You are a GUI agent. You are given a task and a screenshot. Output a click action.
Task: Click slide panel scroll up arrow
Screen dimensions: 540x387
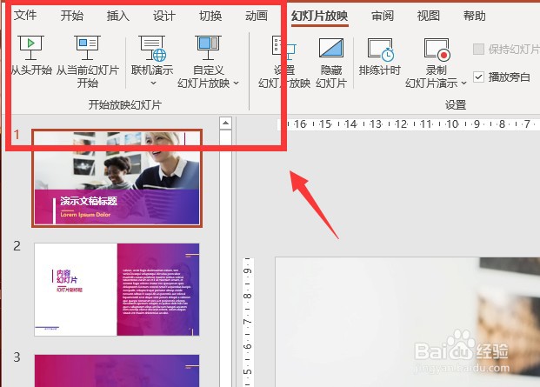pyautogui.click(x=225, y=123)
